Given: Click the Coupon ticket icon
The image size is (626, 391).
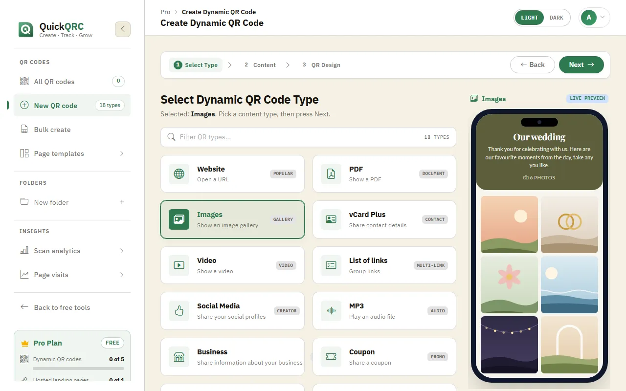Looking at the screenshot, I should [331, 357].
